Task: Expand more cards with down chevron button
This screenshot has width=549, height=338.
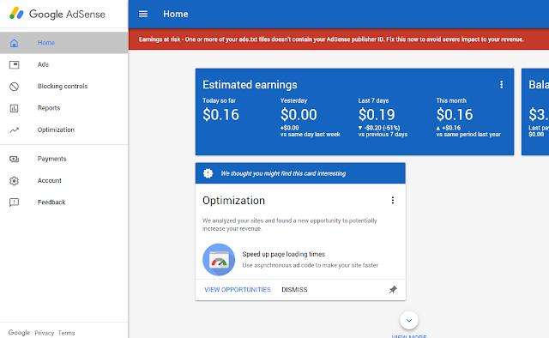Action: pos(409,320)
